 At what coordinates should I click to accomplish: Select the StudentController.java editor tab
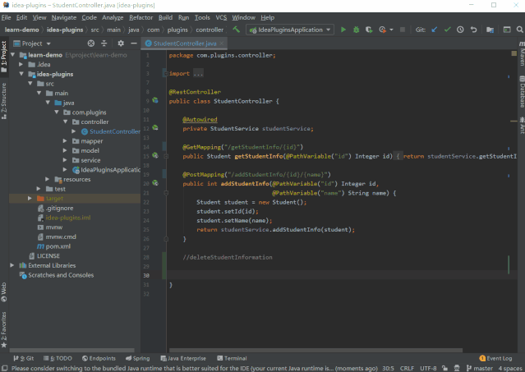point(181,43)
